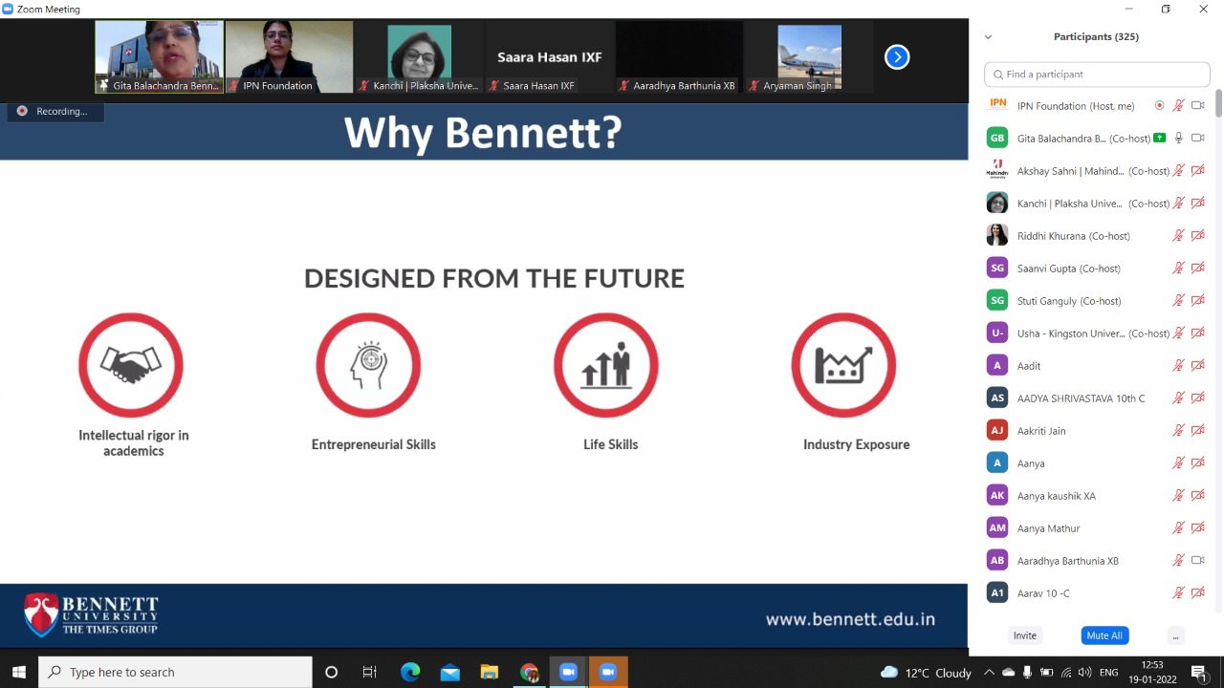Click the Find a participant search field
Image resolution: width=1224 pixels, height=688 pixels.
1097,75
